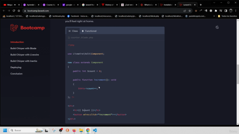
Task: Open Todos los favoritos folder
Action: [227, 16]
